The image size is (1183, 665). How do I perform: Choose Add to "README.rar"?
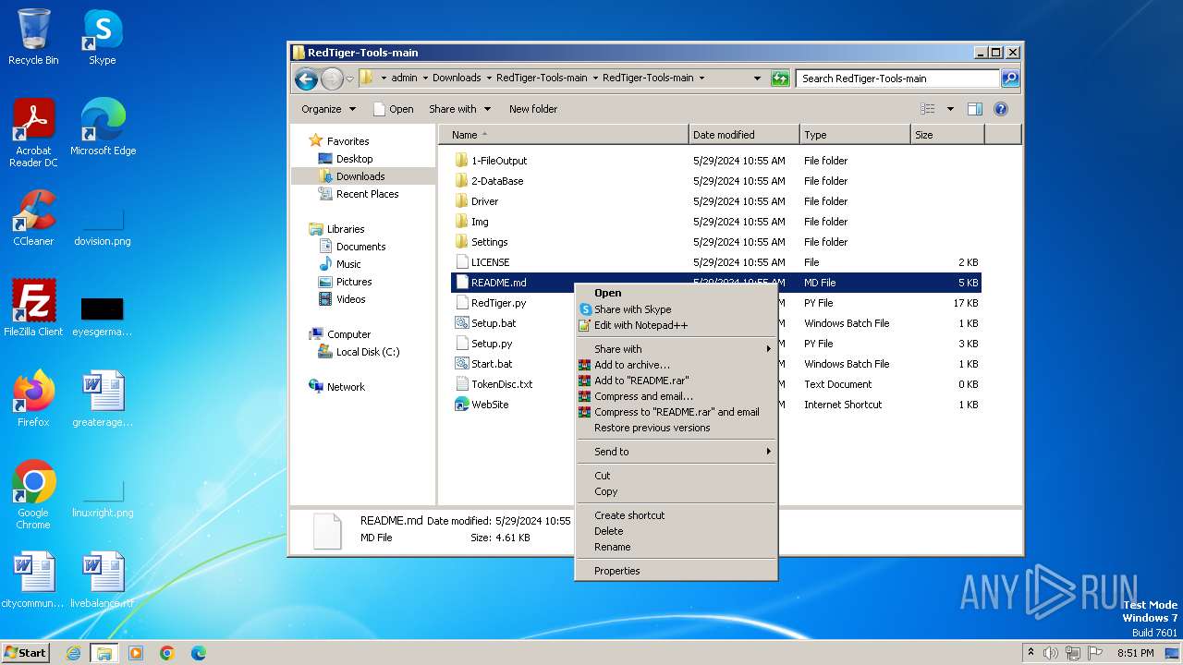[x=675, y=381]
